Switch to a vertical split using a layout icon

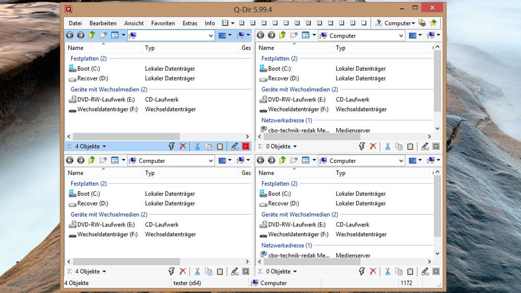tap(276, 22)
